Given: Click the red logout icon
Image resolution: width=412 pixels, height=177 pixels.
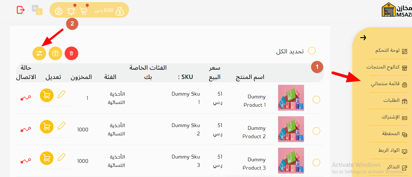Looking at the screenshot, I should 20,10.
